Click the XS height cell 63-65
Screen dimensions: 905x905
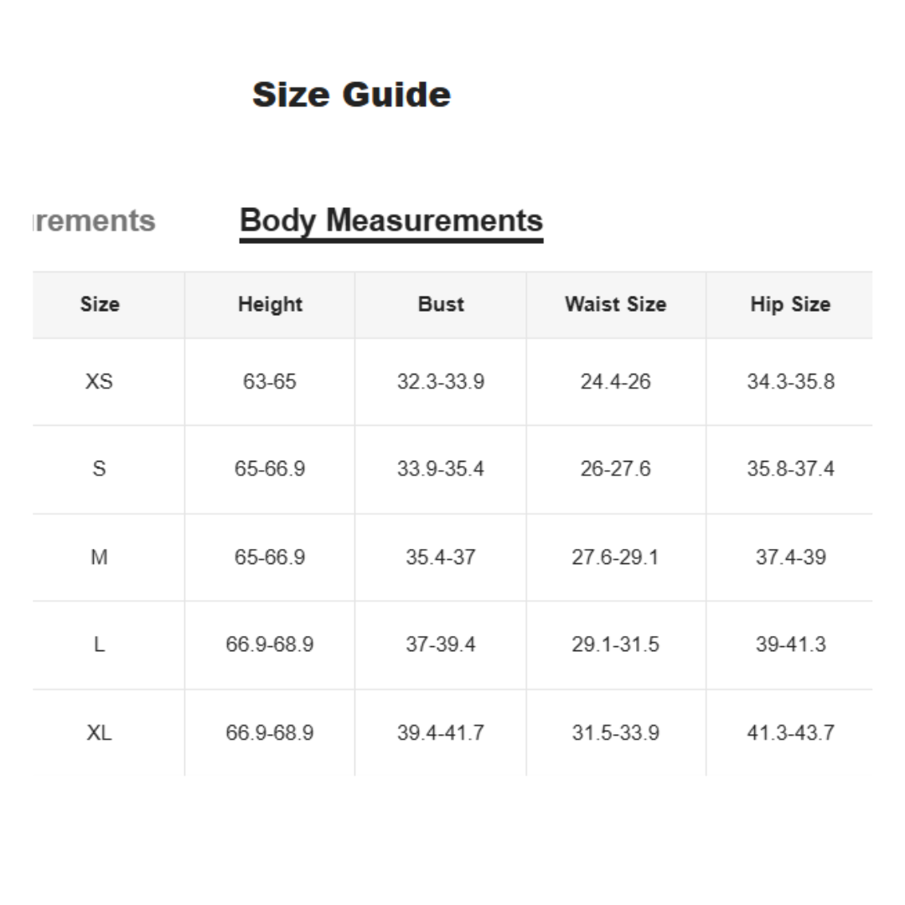[x=270, y=382]
